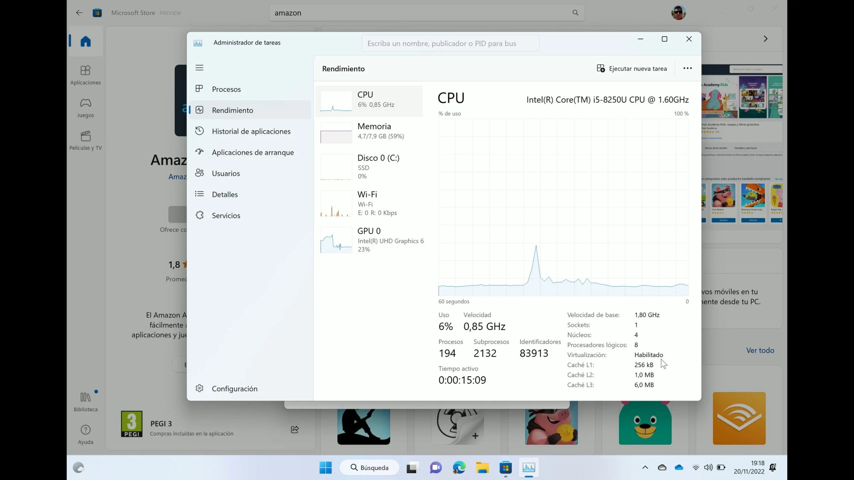Focus the Task Manager search field
Viewport: 854px width, 480px height.
[x=450, y=43]
